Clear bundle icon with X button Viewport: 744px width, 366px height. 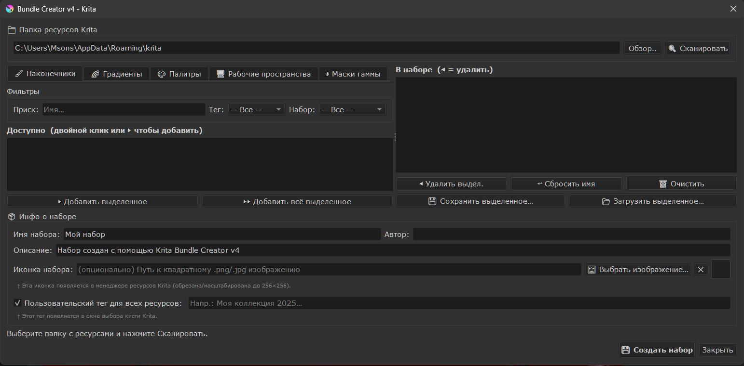(701, 270)
